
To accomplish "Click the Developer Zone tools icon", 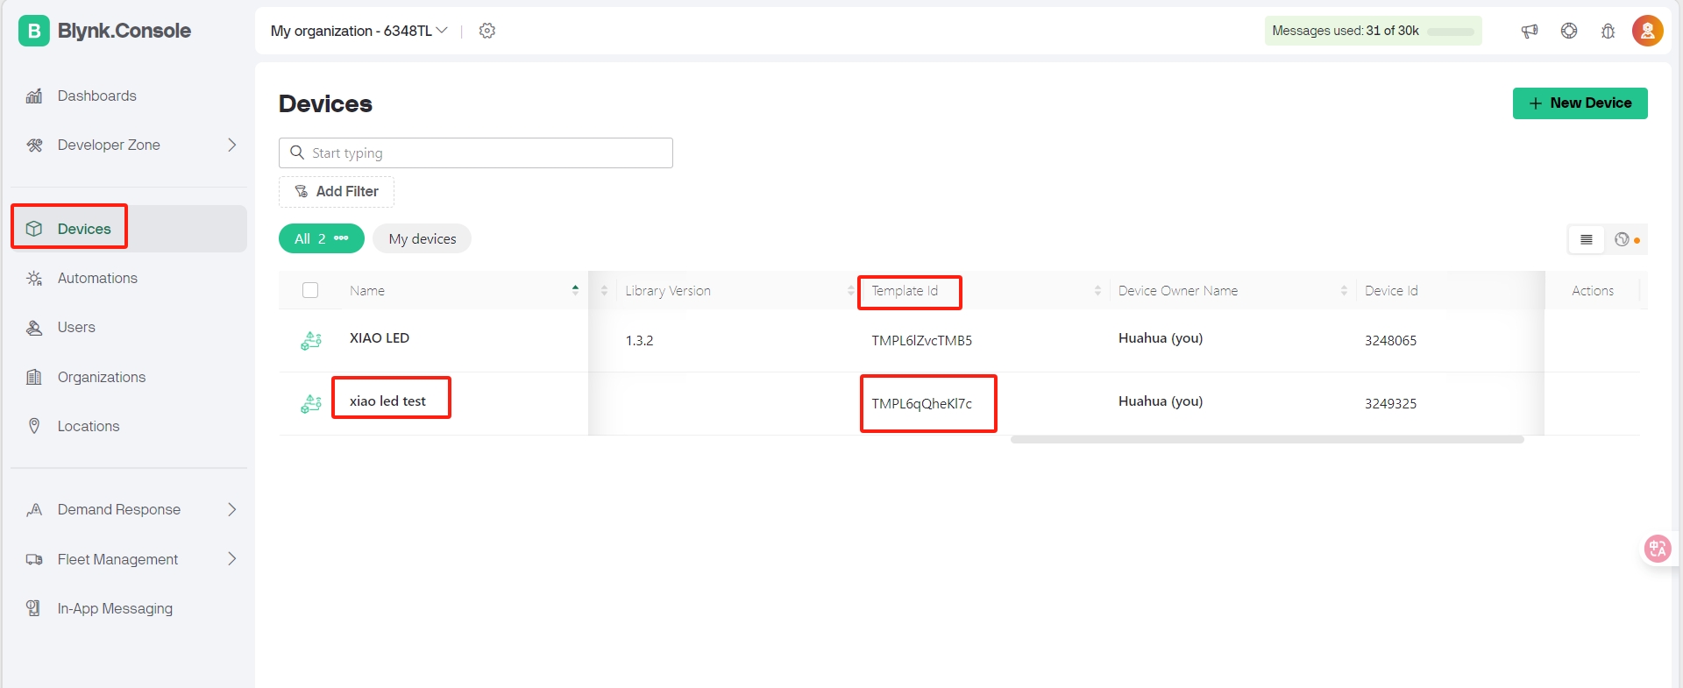I will tap(34, 145).
